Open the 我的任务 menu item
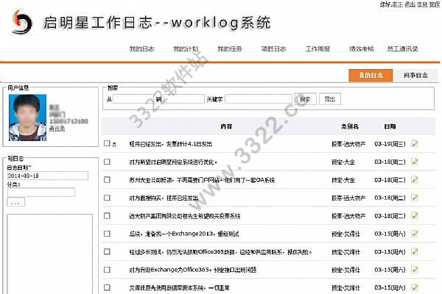 [230, 49]
